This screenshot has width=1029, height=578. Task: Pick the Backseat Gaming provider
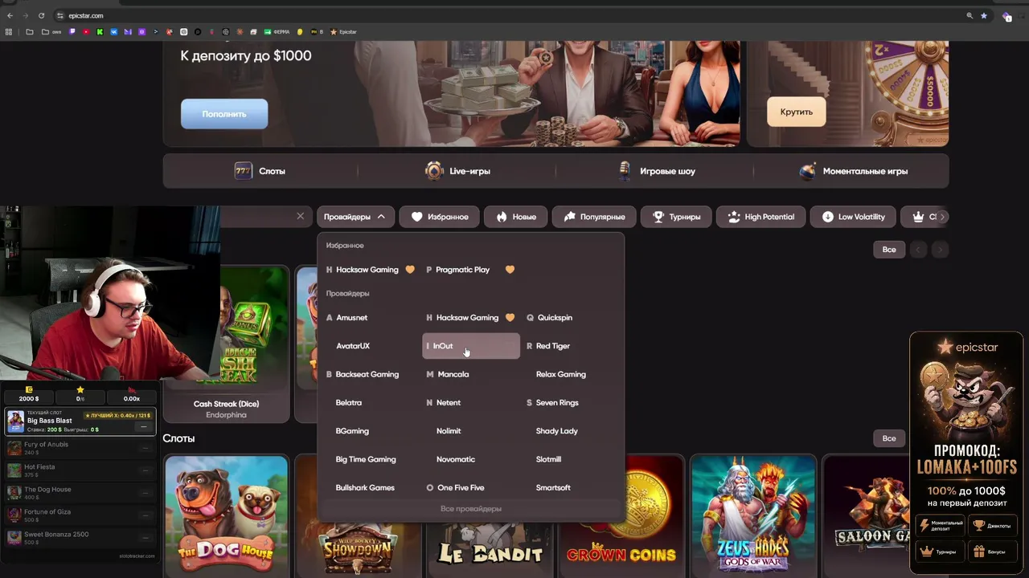[367, 374]
